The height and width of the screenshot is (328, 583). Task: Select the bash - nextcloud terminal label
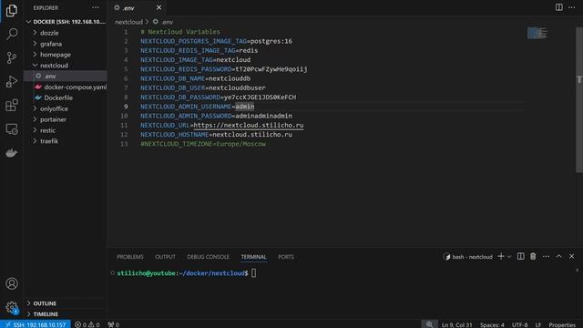coord(467,257)
